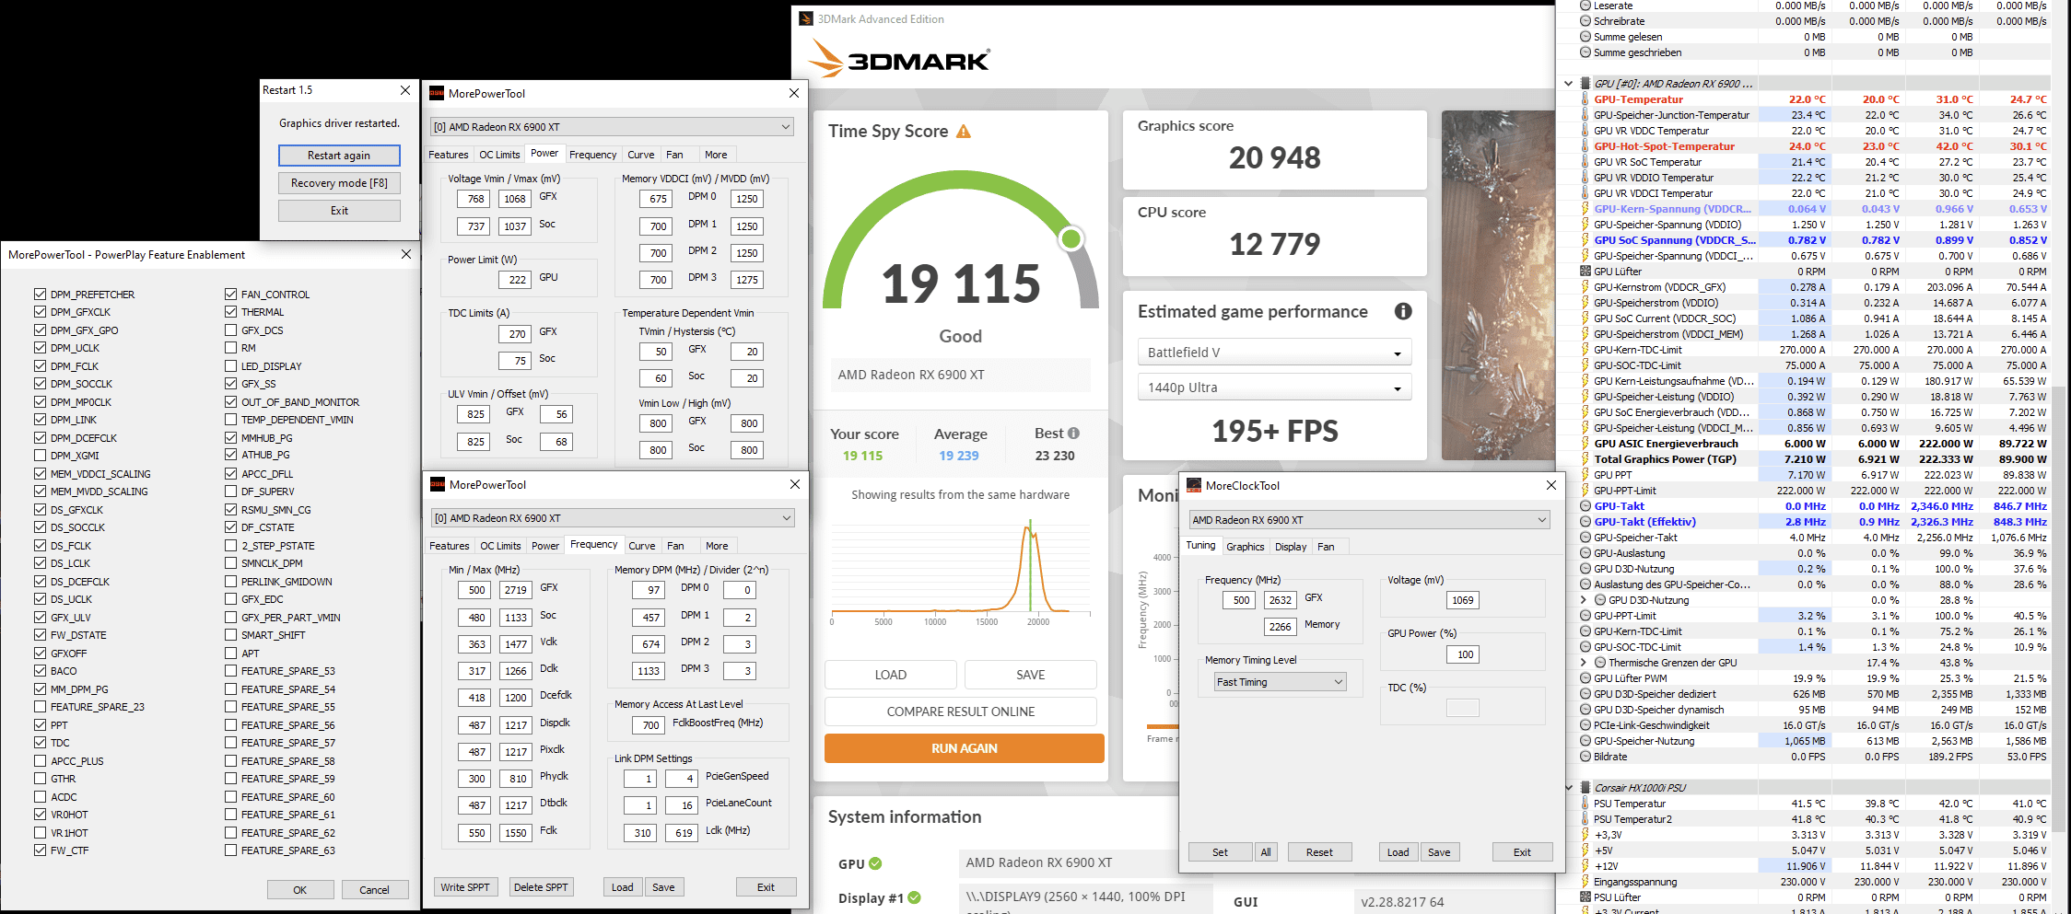This screenshot has width=2071, height=914.
Task: Click the 3DMark Advanced Edition title icon
Action: click(x=806, y=18)
